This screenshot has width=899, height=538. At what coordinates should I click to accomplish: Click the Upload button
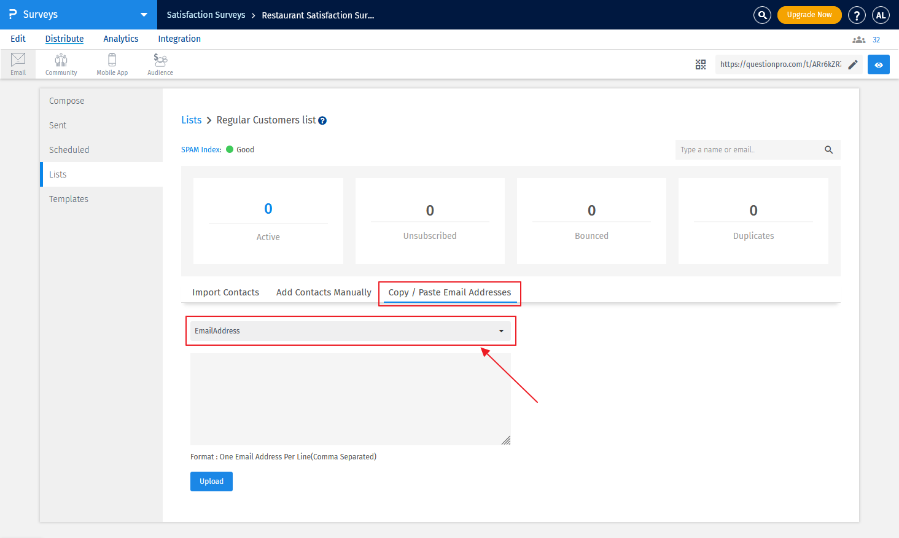coord(211,481)
